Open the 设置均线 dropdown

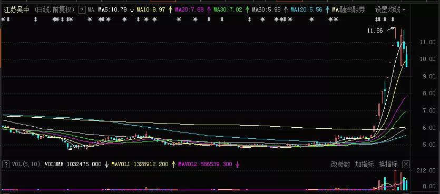tap(390, 10)
